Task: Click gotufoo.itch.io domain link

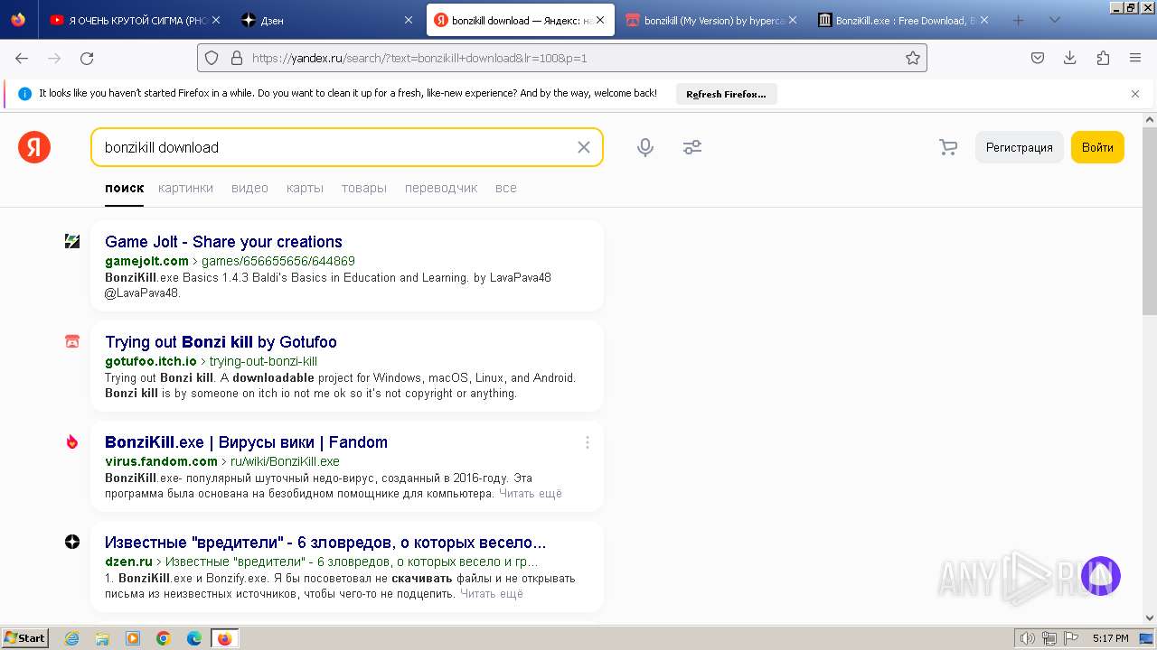Action: click(150, 361)
